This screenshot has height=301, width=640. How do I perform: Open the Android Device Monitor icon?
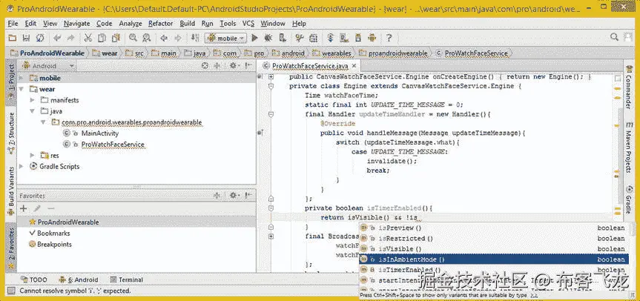(x=372, y=38)
